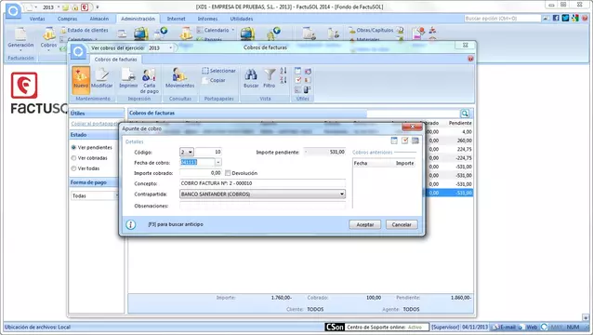Open the Forma de pago Todas dropdown
The image size is (593, 335).
click(x=117, y=195)
